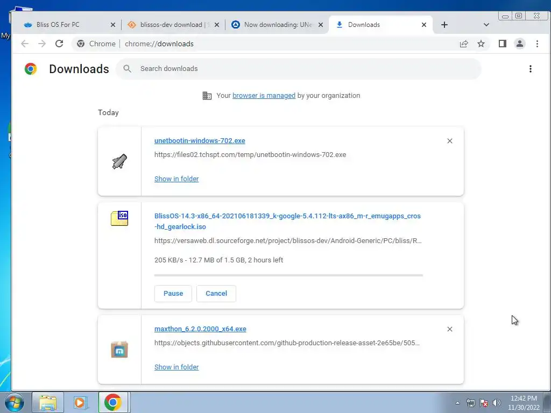The height and width of the screenshot is (413, 551).
Task: Show hidden system tray icons
Action: tap(457, 403)
